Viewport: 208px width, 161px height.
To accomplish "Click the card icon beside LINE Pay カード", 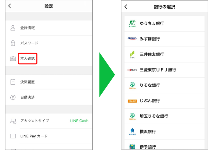I will [13, 136].
